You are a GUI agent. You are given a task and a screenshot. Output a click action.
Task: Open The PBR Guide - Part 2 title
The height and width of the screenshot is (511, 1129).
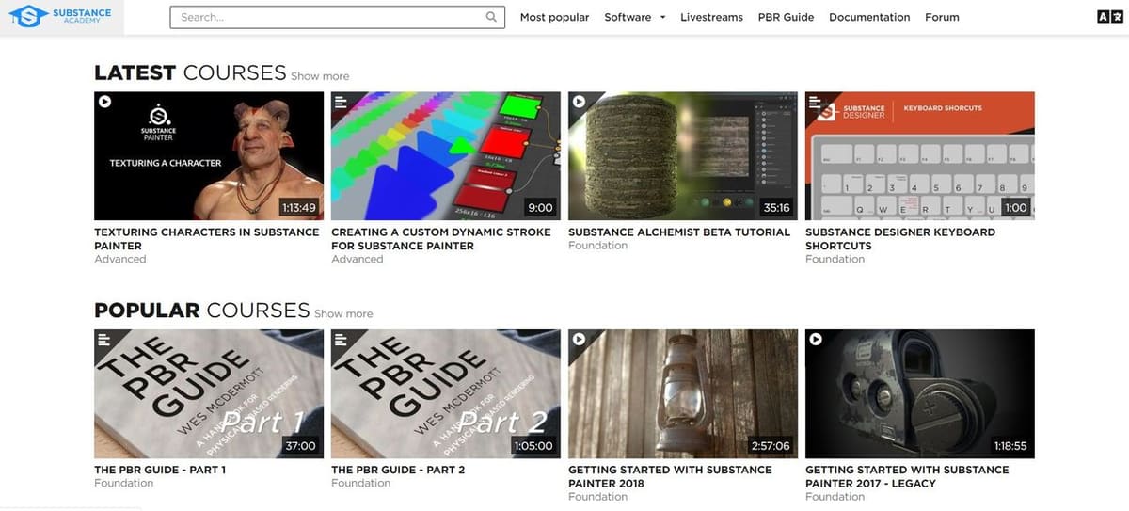click(x=398, y=470)
